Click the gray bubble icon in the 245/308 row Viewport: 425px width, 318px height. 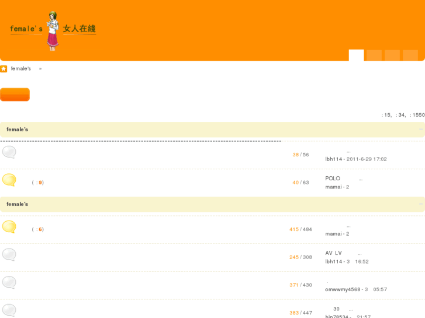(x=9, y=254)
